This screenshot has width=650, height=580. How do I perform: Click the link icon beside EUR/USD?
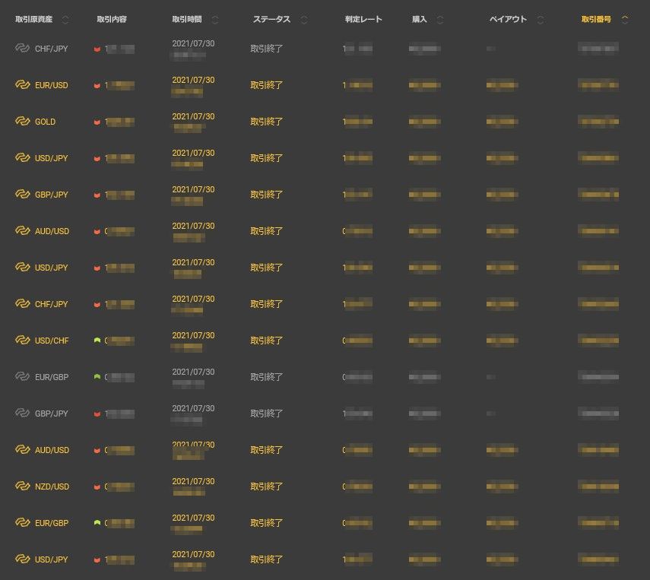point(22,85)
